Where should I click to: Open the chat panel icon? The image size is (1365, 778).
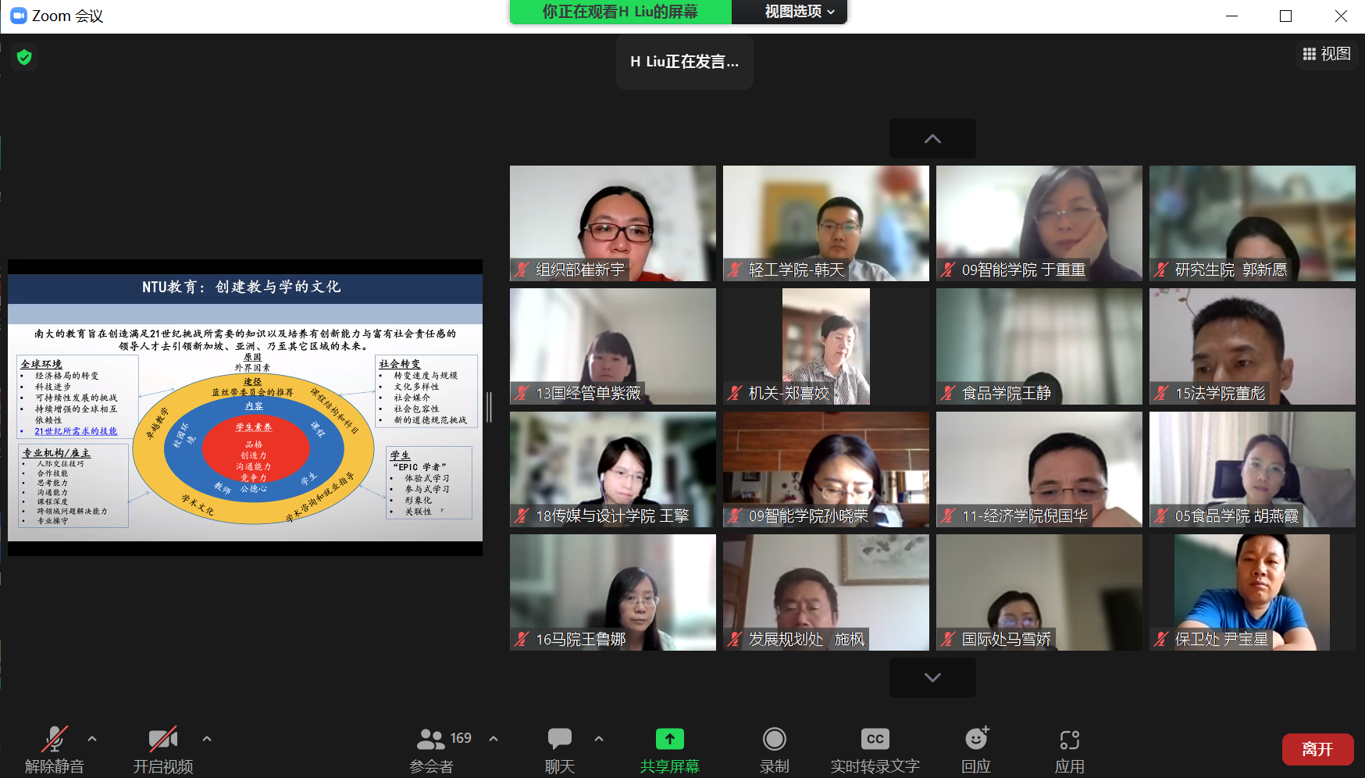click(x=559, y=739)
